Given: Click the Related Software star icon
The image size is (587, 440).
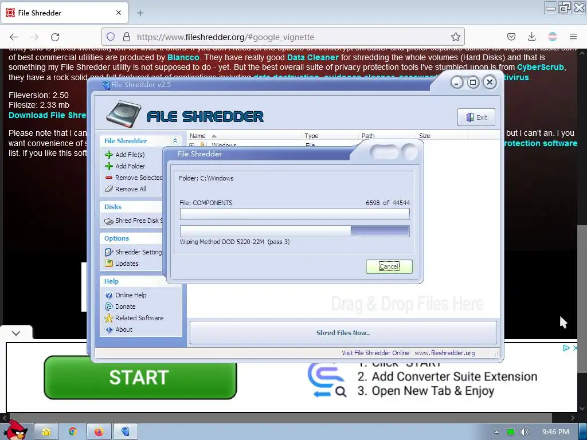Looking at the screenshot, I should (109, 318).
